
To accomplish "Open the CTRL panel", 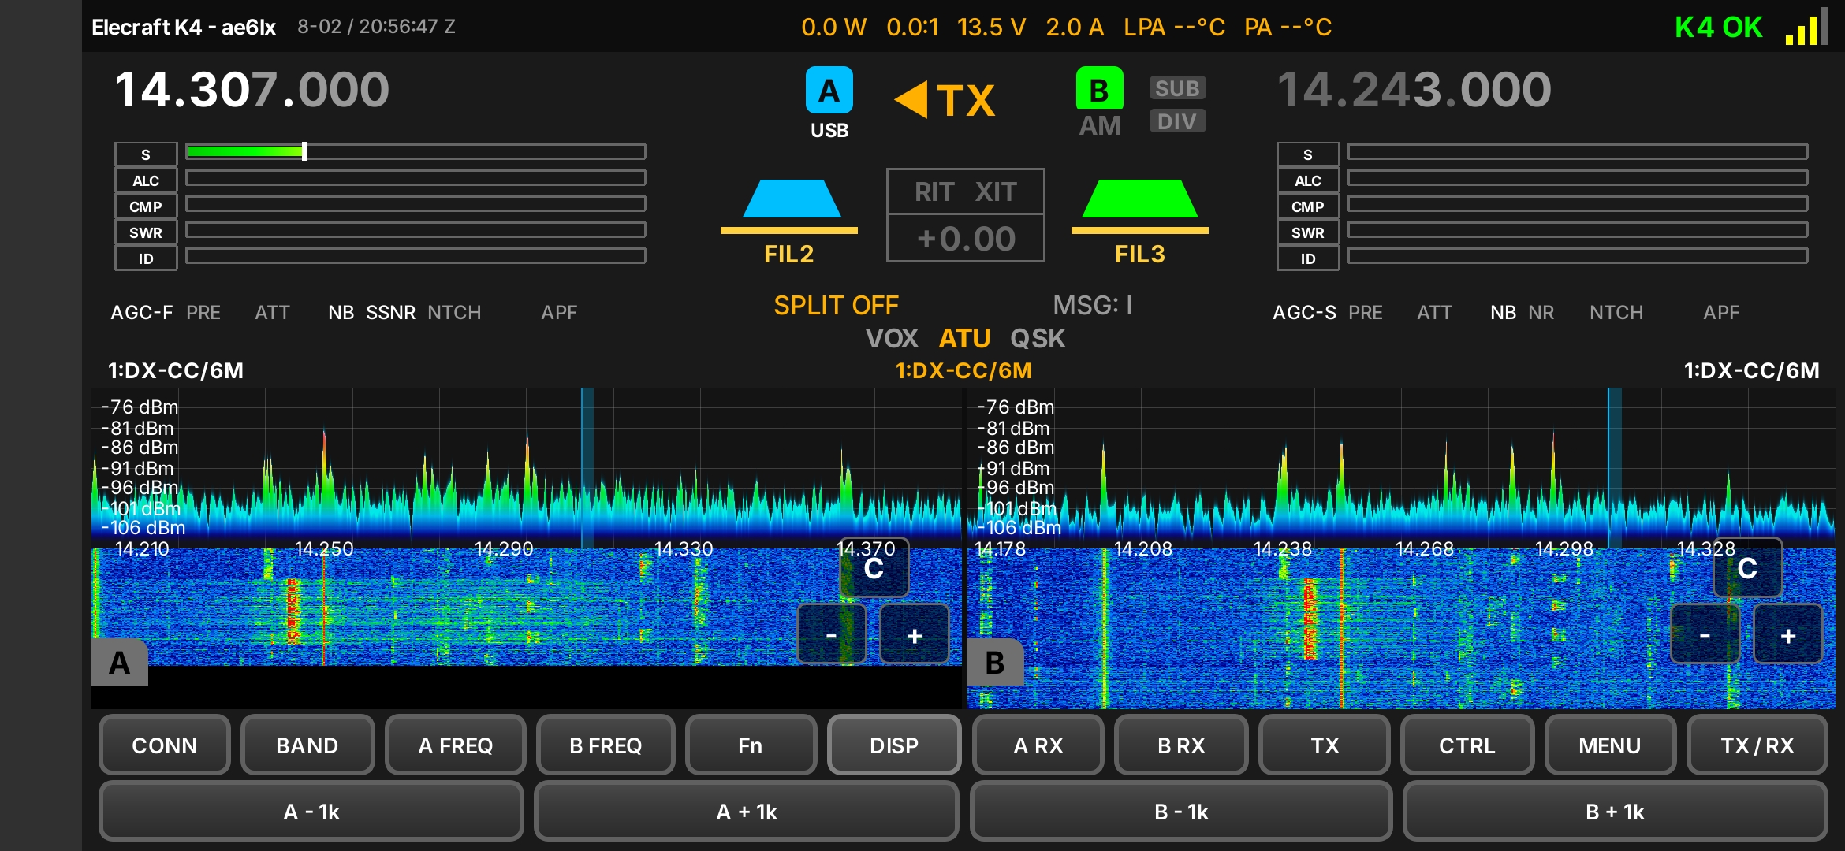I will tap(1467, 745).
